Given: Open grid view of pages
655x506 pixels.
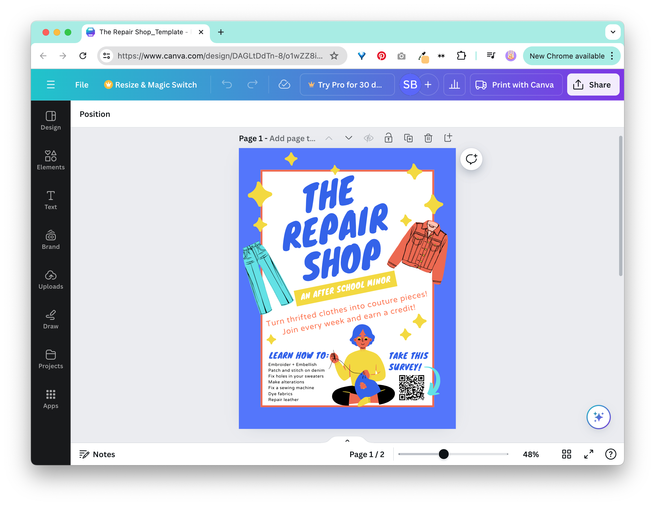Looking at the screenshot, I should pos(566,454).
